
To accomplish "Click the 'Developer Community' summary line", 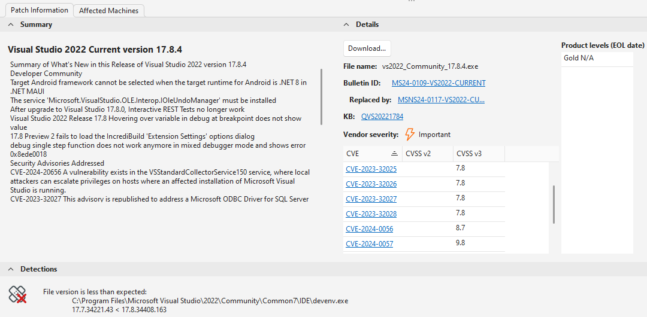I will pos(46,74).
